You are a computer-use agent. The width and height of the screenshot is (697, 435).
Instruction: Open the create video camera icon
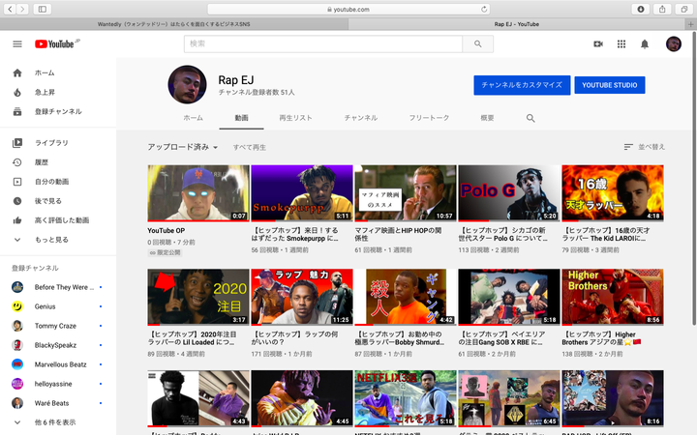[598, 43]
